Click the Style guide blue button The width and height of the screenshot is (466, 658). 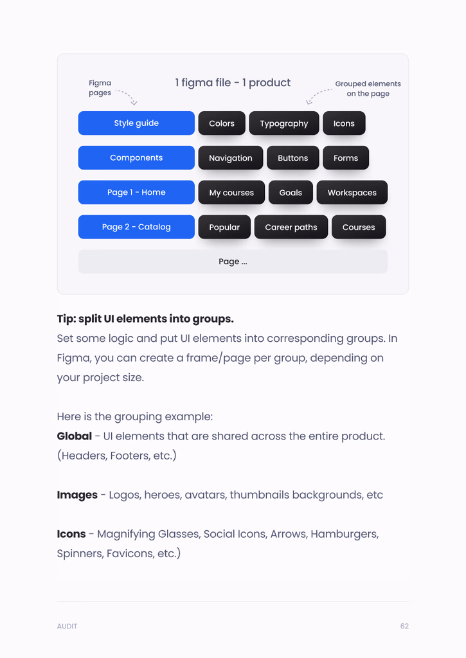tap(136, 123)
